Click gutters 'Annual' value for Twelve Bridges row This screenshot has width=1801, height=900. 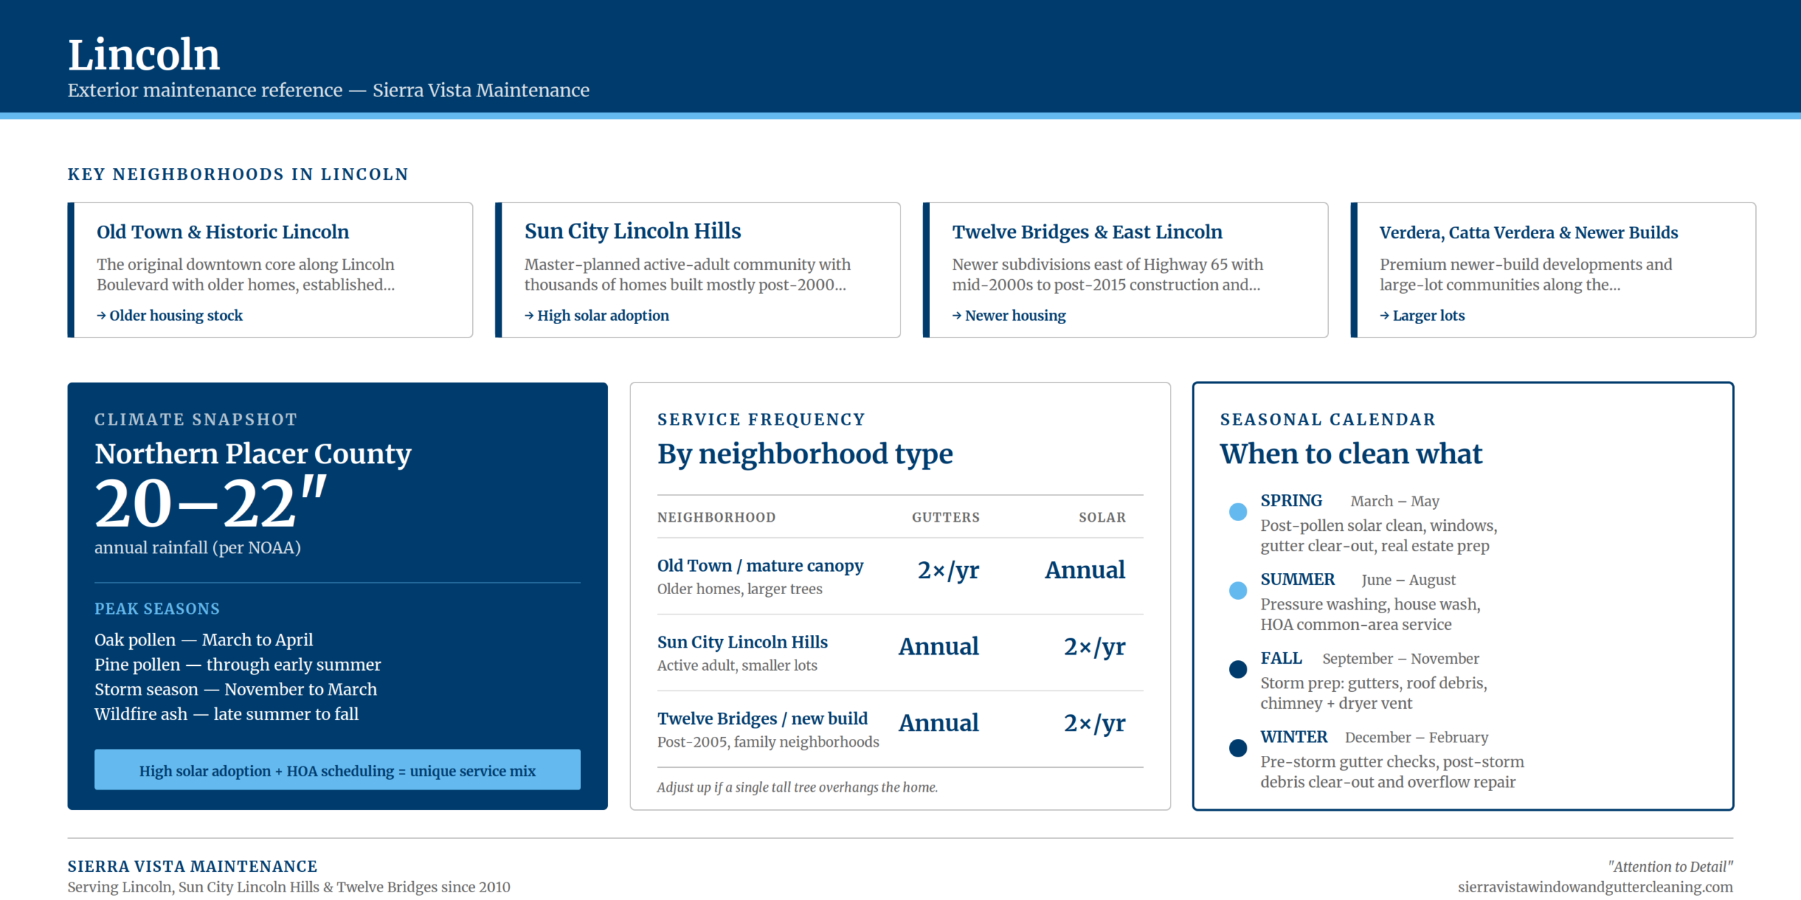click(x=938, y=724)
